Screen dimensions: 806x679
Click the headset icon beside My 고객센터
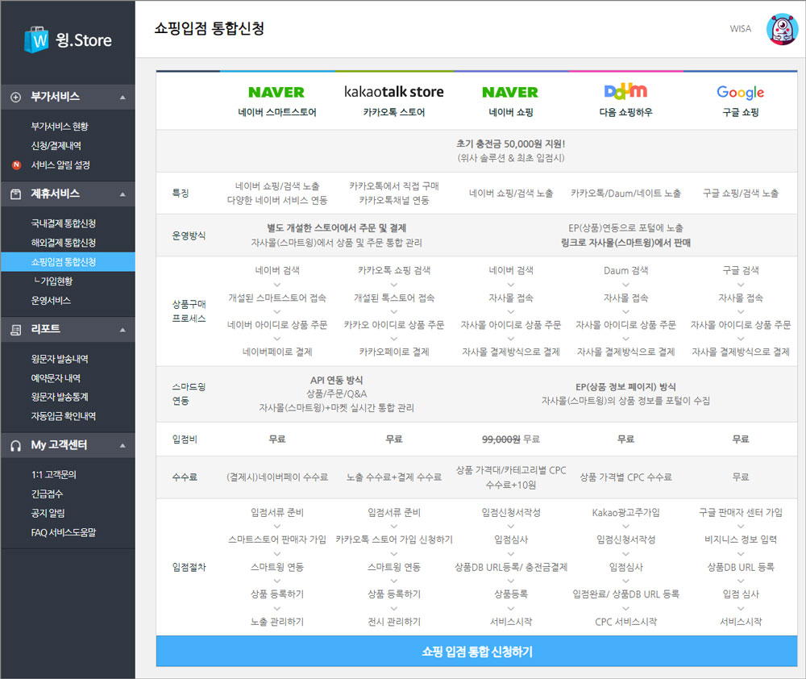click(x=16, y=445)
